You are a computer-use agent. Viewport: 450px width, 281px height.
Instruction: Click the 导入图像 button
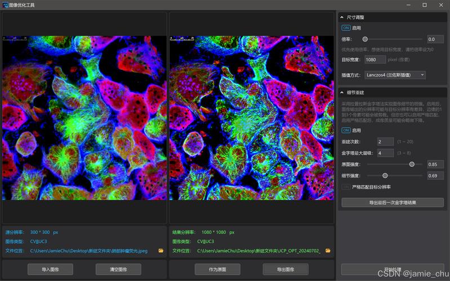50,269
